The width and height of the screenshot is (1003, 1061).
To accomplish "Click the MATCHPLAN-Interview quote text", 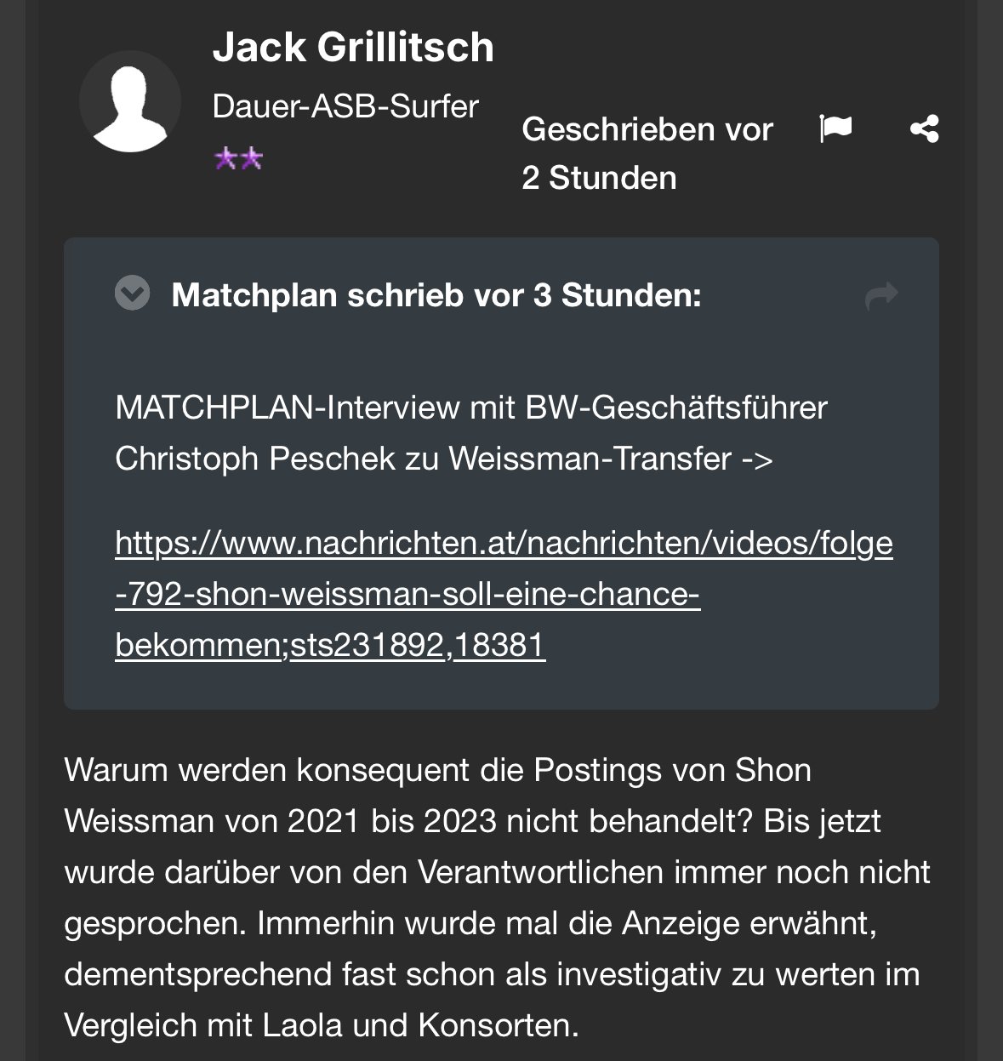I will [x=470, y=408].
